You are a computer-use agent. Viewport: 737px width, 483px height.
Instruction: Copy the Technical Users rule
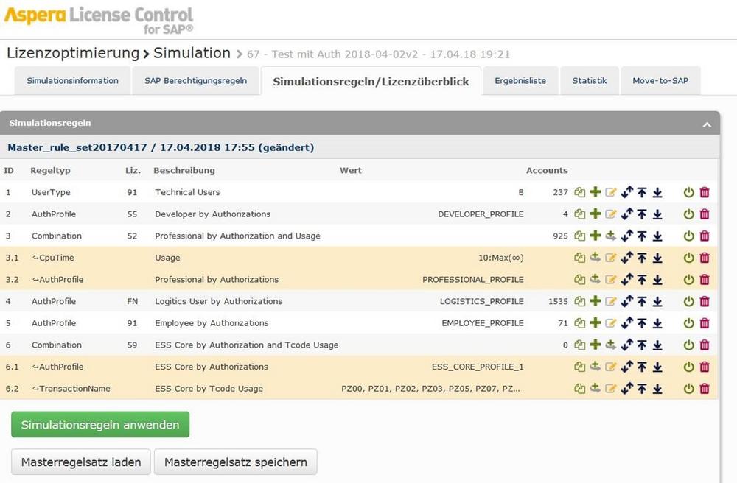coord(580,193)
